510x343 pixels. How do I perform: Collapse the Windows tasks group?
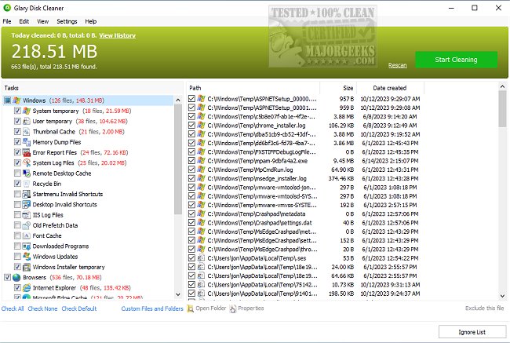click(7, 100)
